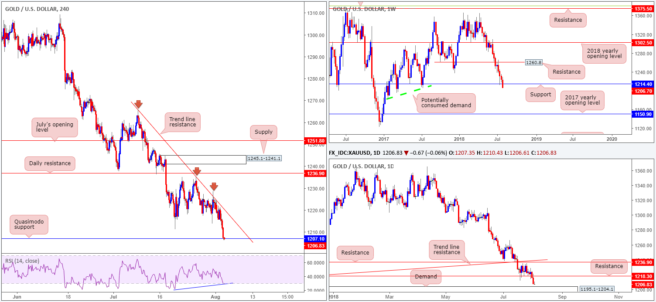Image resolution: width=656 pixels, height=302 pixels.
Task: Click the 'Quasimodo support' callout
Action: click(x=28, y=225)
